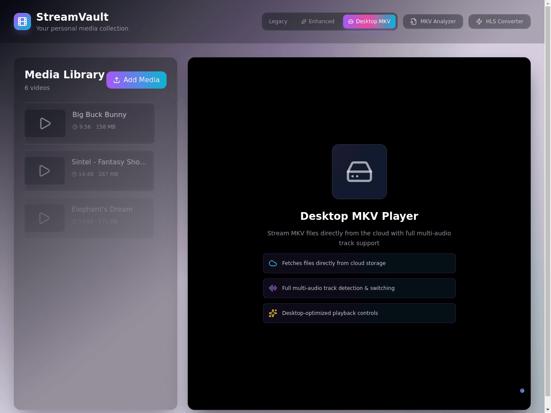Image resolution: width=551 pixels, height=413 pixels.
Task: Click the cloud icon beside Fetches files
Action: click(273, 263)
